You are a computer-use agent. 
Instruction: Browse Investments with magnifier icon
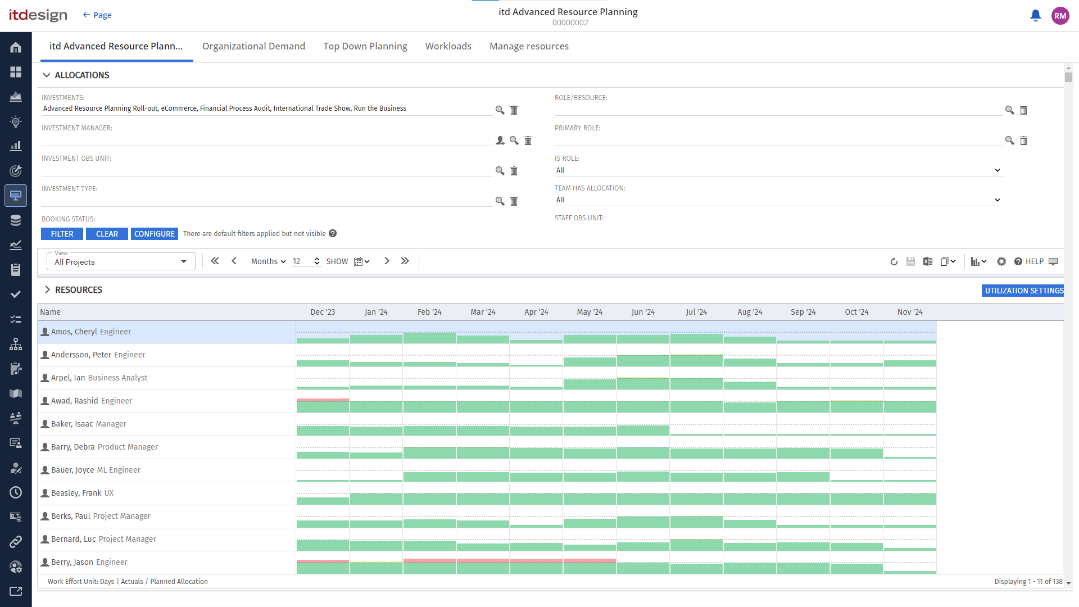point(500,110)
